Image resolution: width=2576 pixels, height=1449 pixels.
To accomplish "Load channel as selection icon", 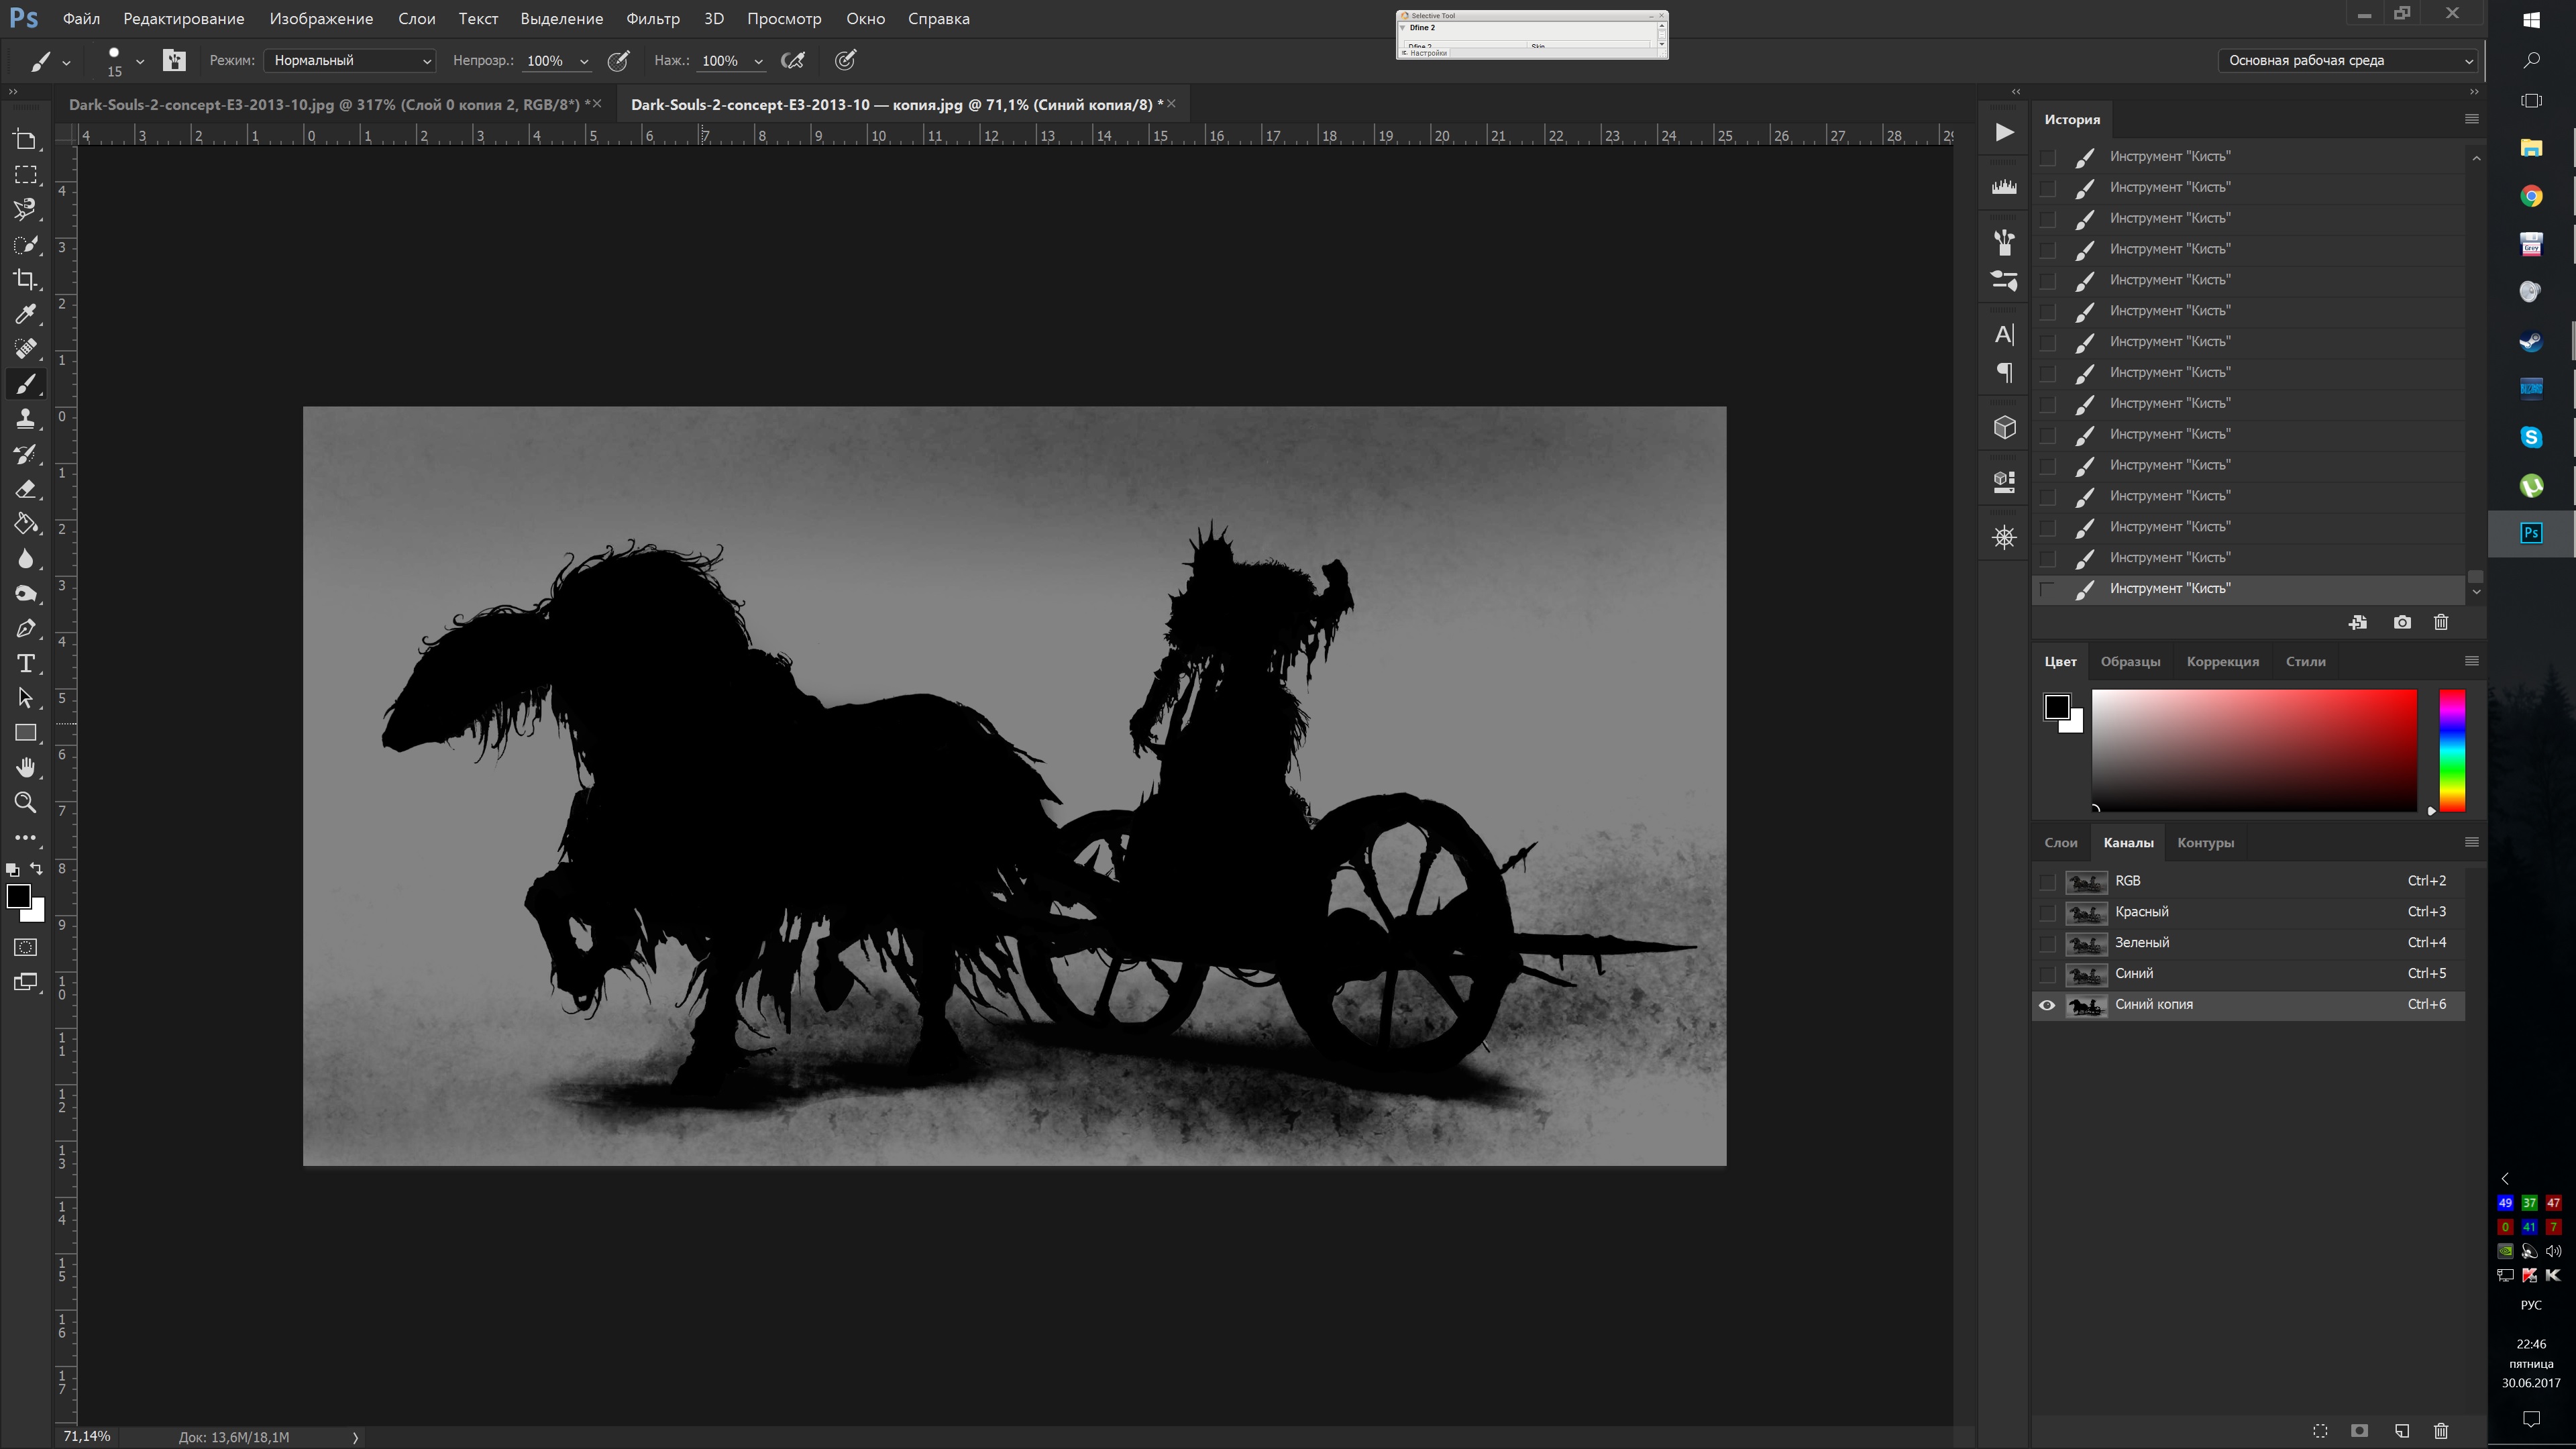I will pyautogui.click(x=2320, y=1431).
